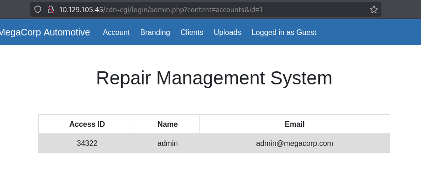Open the Account menu item
This screenshot has height=186, width=421.
(x=116, y=32)
